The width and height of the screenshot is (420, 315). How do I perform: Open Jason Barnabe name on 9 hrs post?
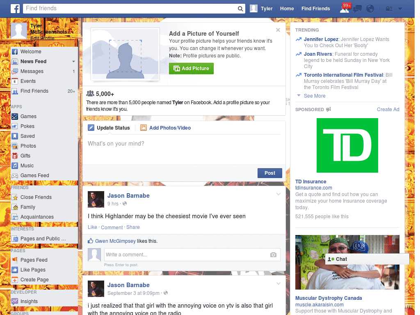(128, 196)
